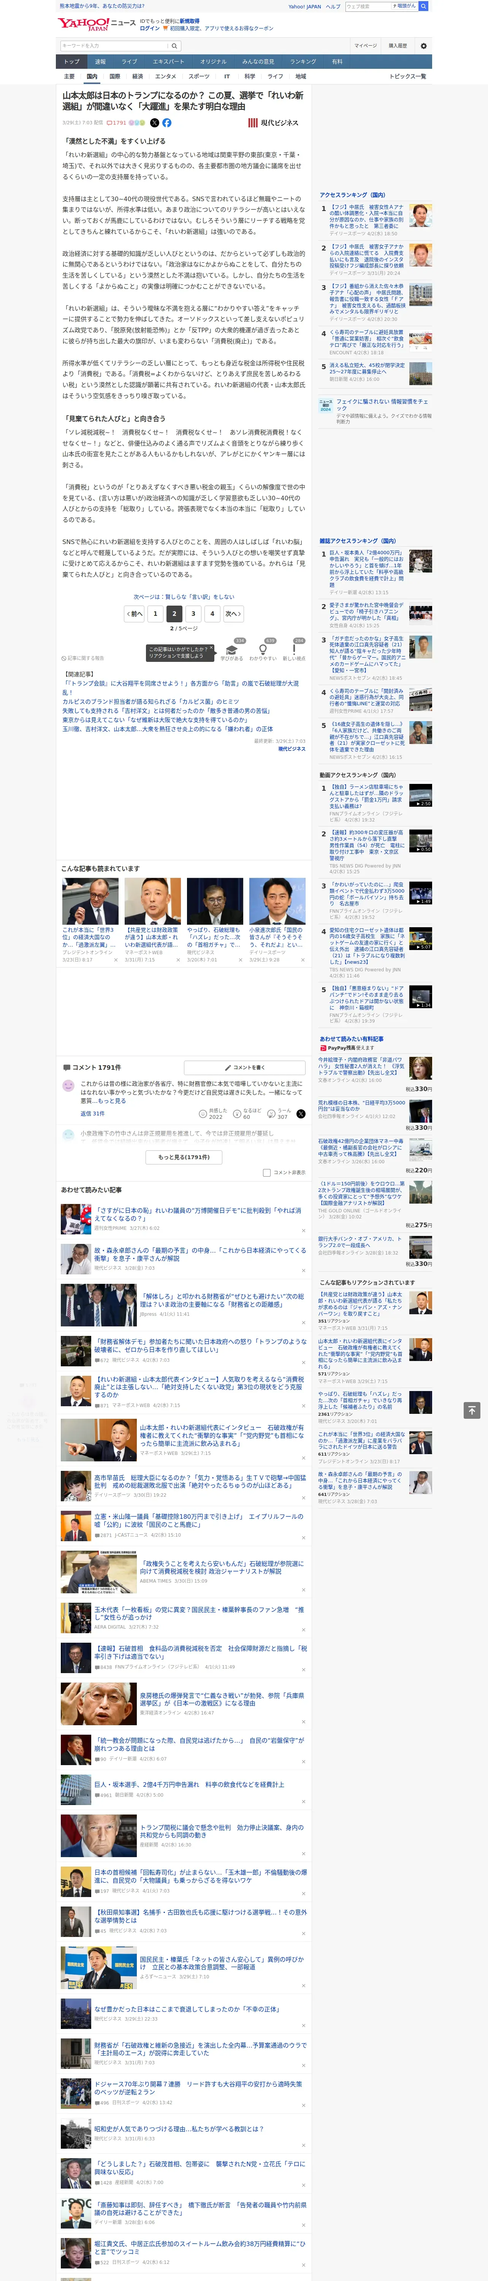Select page 1 in pagination
The width and height of the screenshot is (488, 2281).
click(155, 614)
